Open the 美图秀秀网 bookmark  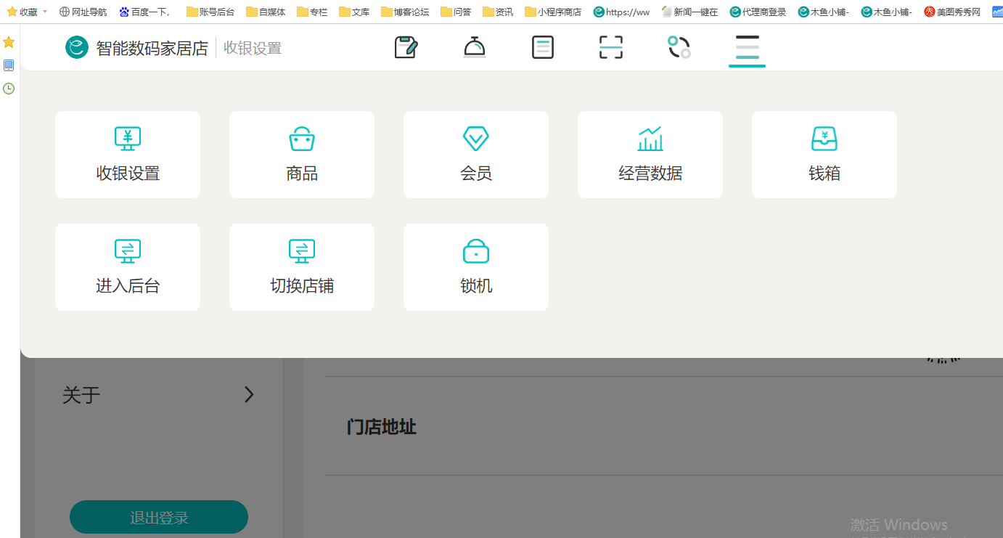952,12
